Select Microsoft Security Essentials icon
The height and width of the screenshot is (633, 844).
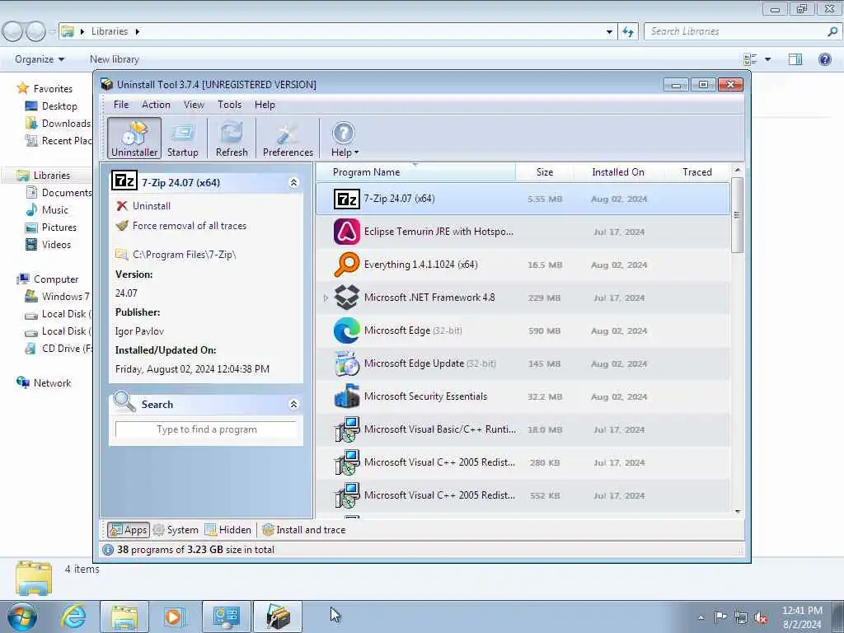[347, 396]
